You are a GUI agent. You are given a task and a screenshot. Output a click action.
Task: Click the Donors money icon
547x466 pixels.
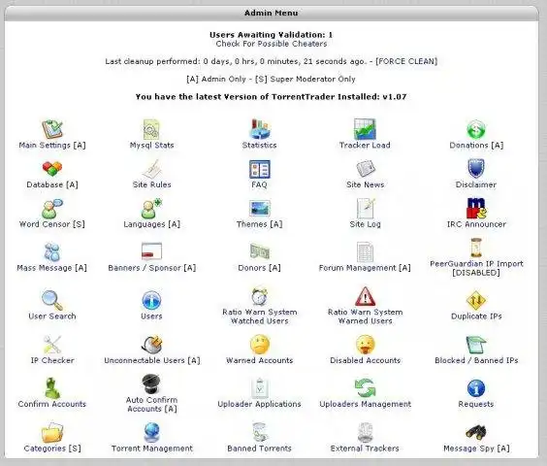[259, 251]
